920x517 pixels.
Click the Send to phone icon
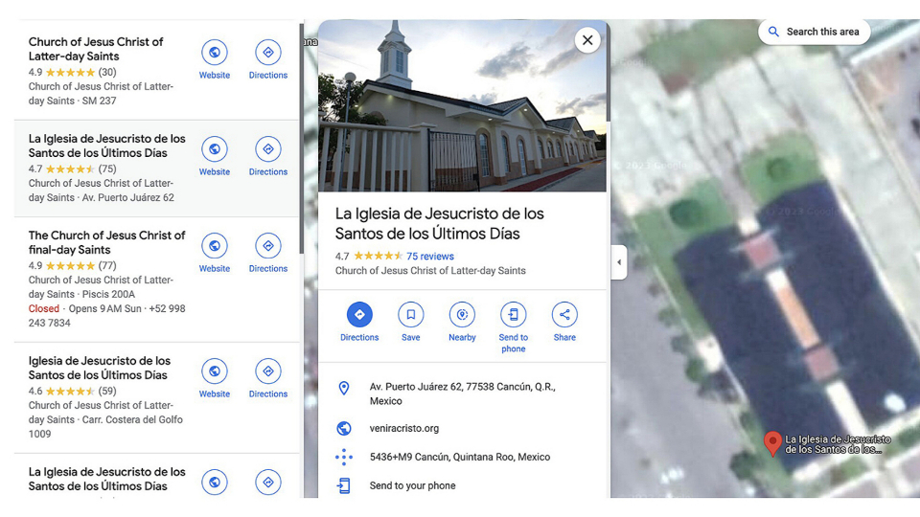point(513,315)
